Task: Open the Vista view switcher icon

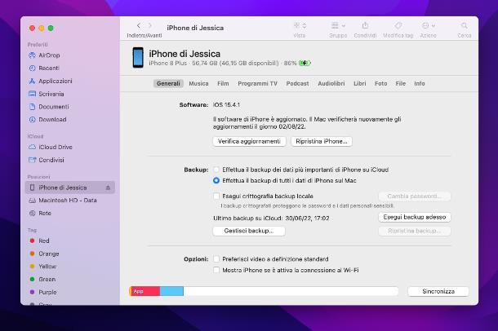Action: (300, 25)
